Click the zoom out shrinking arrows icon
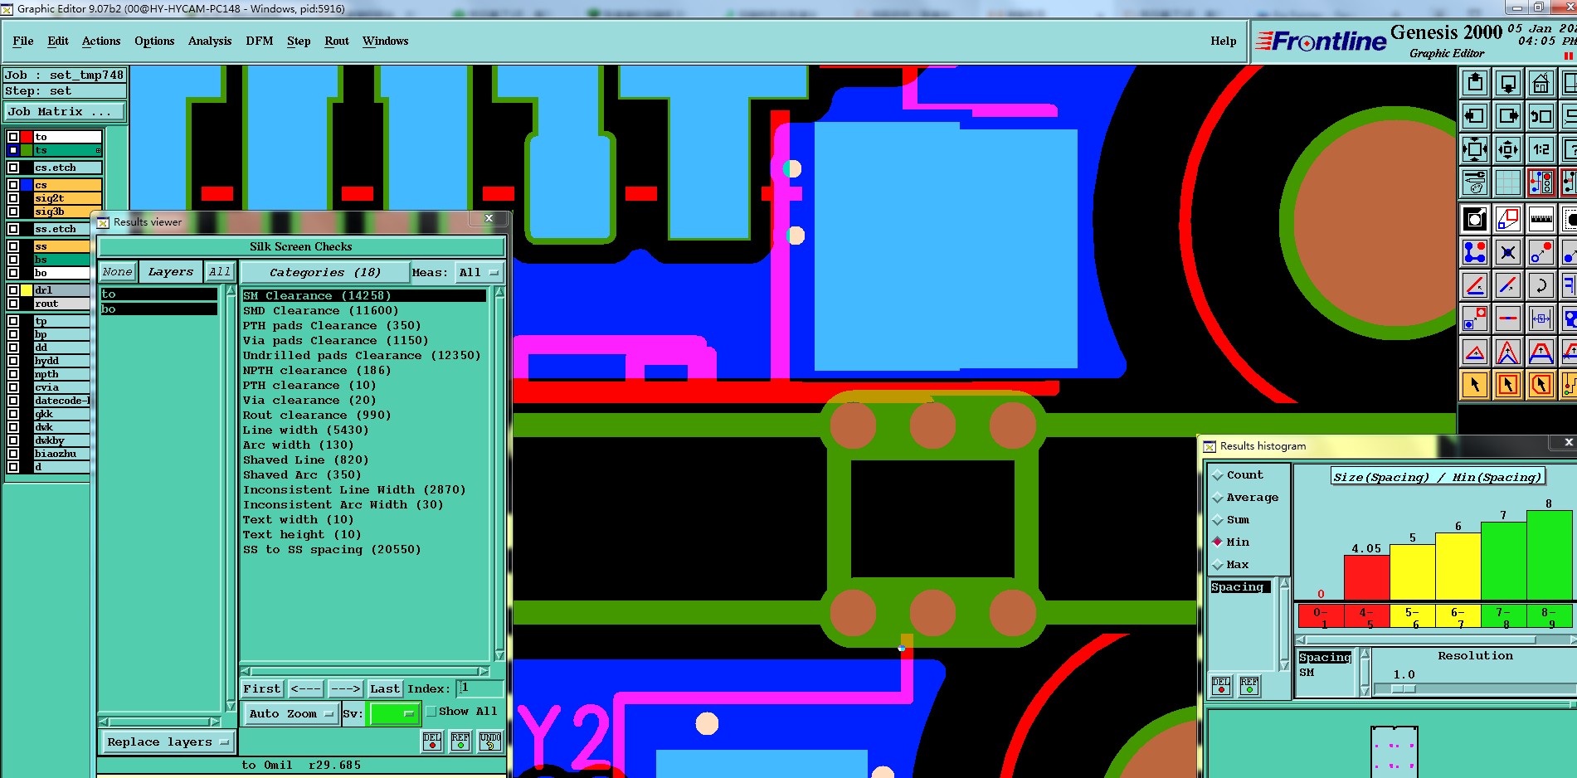Image resolution: width=1577 pixels, height=778 pixels. click(1508, 149)
